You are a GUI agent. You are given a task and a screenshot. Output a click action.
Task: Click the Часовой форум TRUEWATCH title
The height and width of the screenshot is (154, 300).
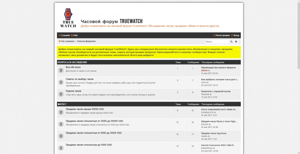111,21
